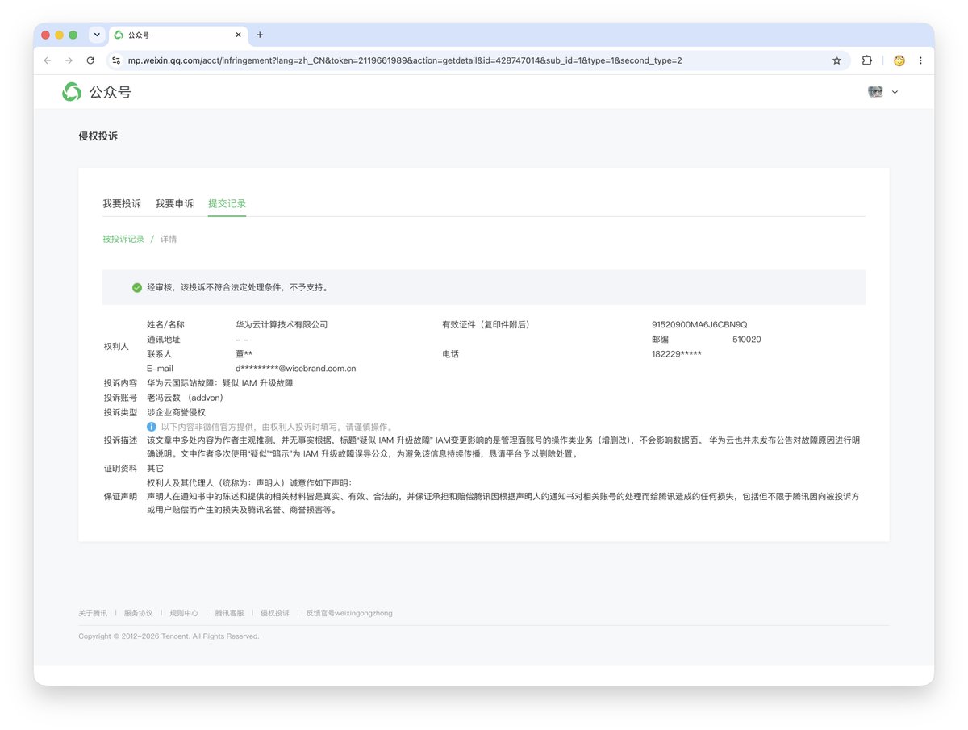This screenshot has width=968, height=730.
Task: Open 规则中心 footer link
Action: (x=184, y=613)
